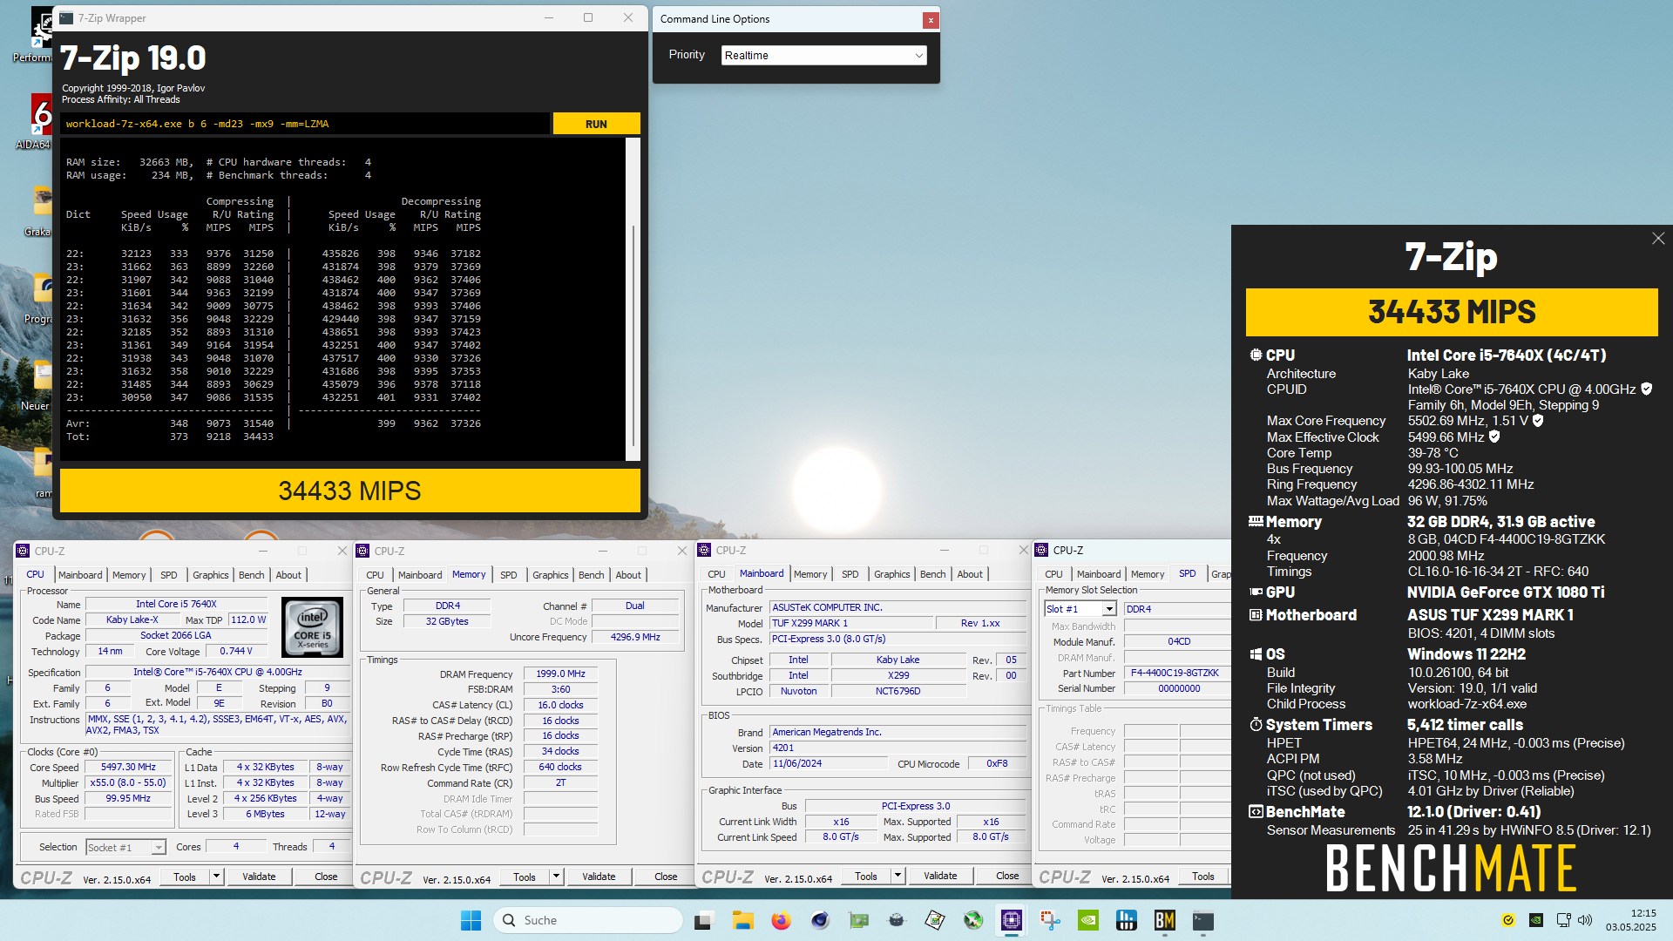Click the NVIDIA icon in the system tray

tap(1536, 920)
